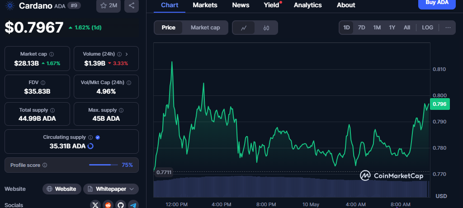Click the Buy ADA button

[x=437, y=3]
